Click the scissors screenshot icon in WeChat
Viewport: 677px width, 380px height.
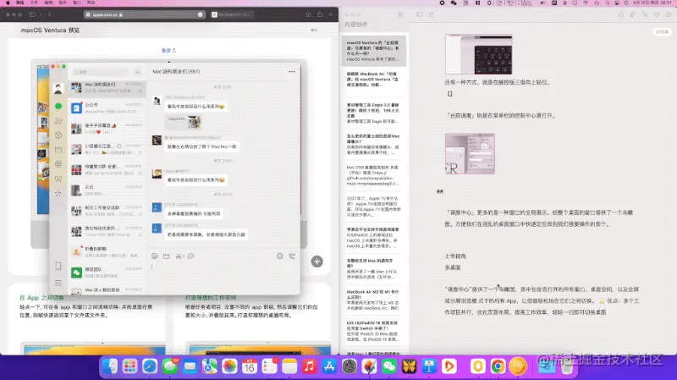(x=179, y=256)
